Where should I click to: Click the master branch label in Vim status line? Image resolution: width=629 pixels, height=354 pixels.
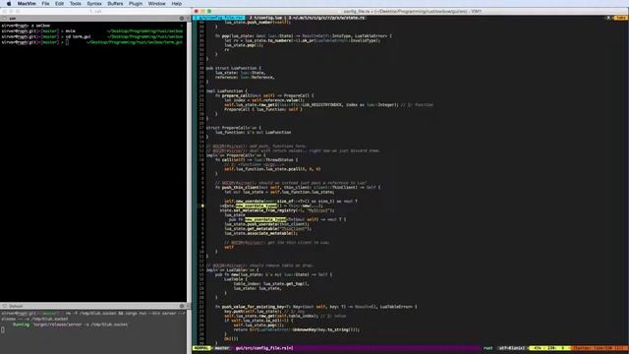coord(221,348)
